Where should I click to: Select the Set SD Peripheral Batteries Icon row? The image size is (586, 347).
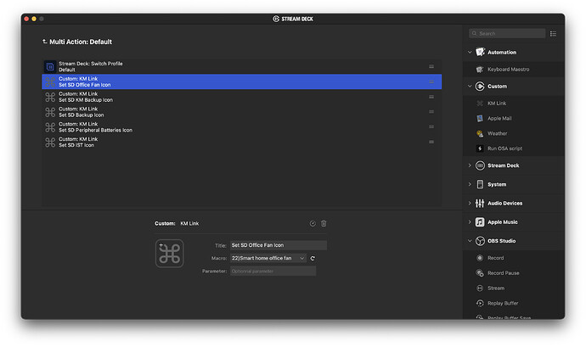point(241,127)
